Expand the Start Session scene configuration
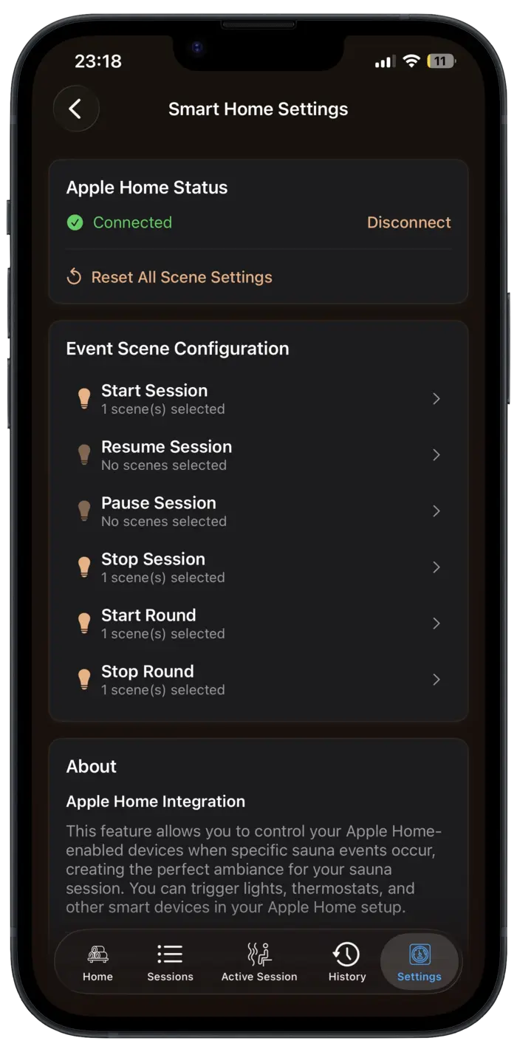 tap(436, 398)
